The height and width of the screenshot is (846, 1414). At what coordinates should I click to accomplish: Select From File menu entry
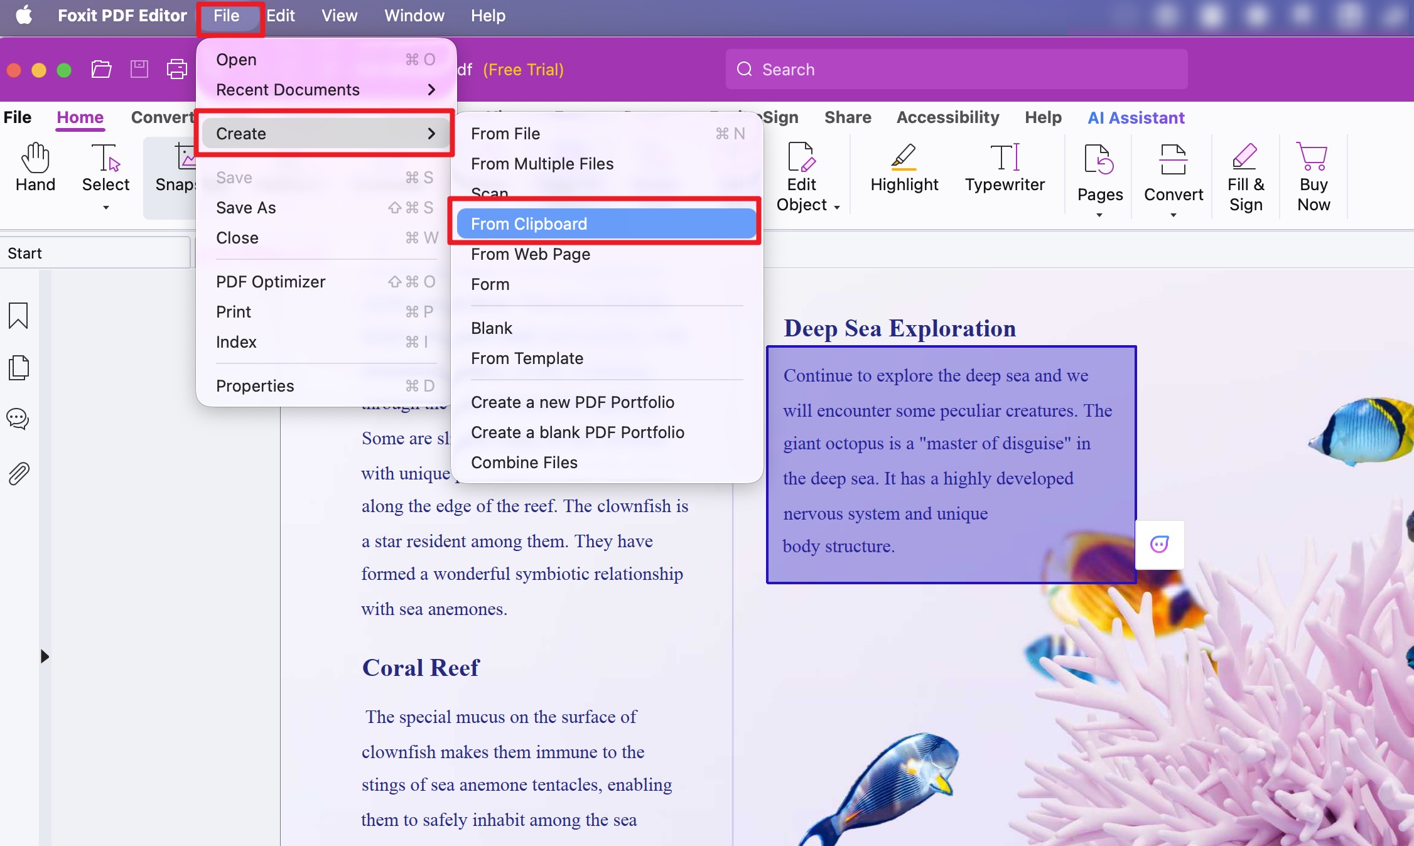point(607,134)
